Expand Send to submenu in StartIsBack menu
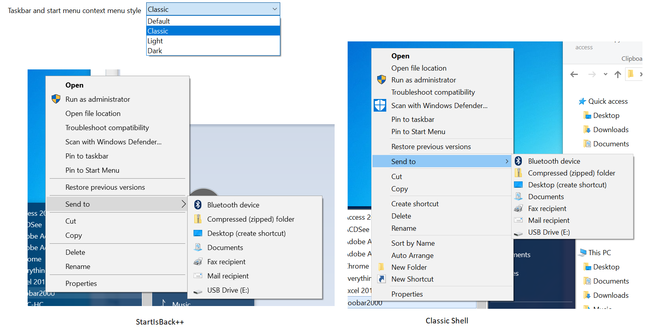Viewport: 646px width, 336px height. coord(117,204)
